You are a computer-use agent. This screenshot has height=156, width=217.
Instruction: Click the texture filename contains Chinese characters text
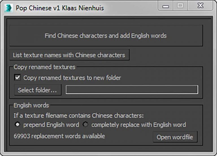tap(79, 115)
